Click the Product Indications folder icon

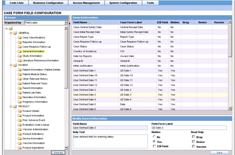pyautogui.click(x=19, y=134)
